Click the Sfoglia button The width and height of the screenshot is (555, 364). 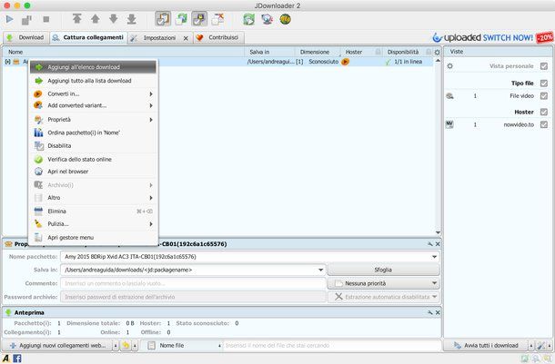point(383,270)
